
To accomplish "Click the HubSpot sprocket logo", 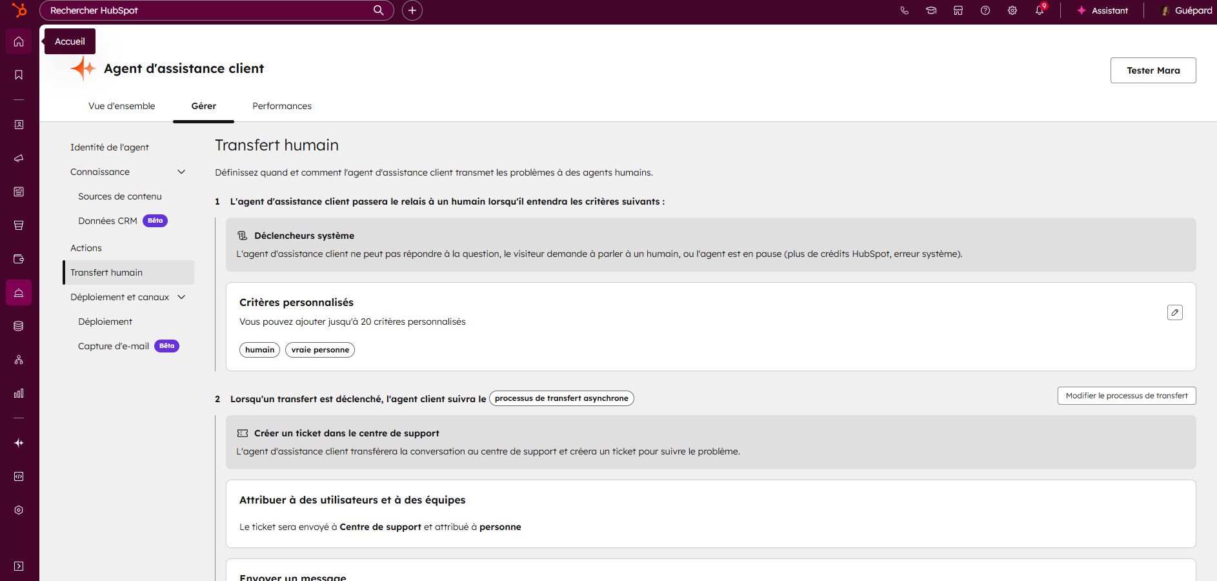I will click(19, 10).
